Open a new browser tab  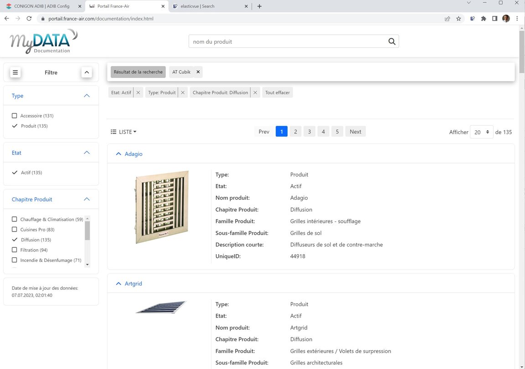(259, 6)
